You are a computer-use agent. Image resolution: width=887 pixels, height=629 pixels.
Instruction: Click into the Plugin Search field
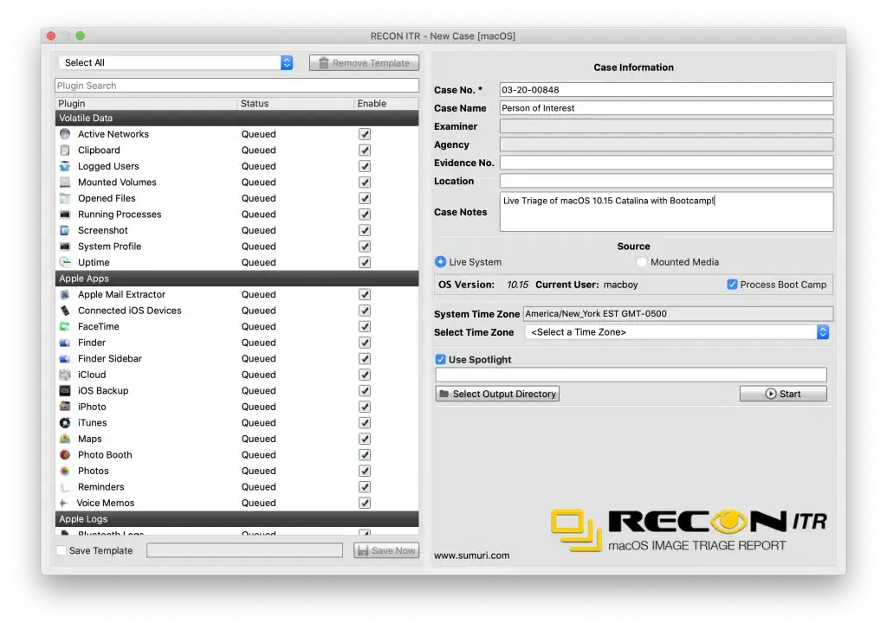(236, 86)
